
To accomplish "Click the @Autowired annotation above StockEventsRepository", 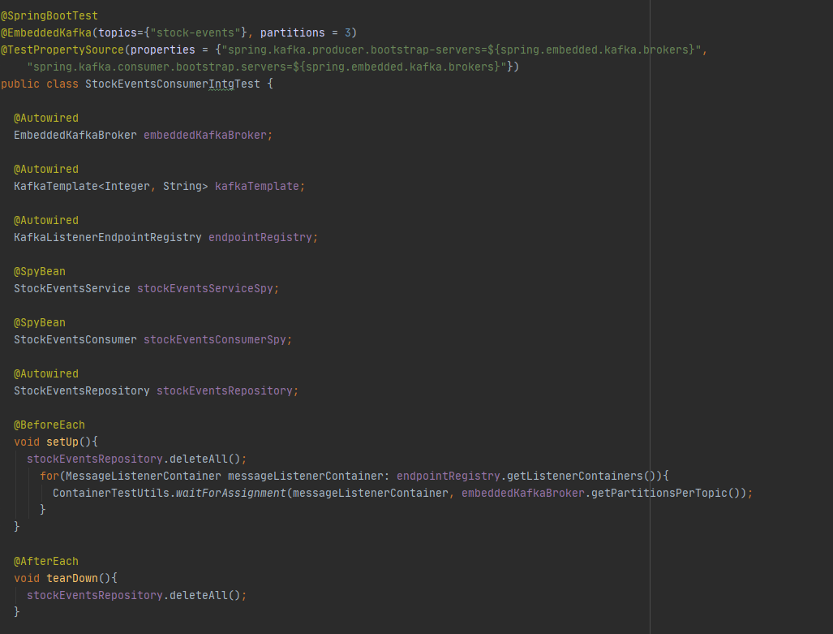I will (x=46, y=374).
